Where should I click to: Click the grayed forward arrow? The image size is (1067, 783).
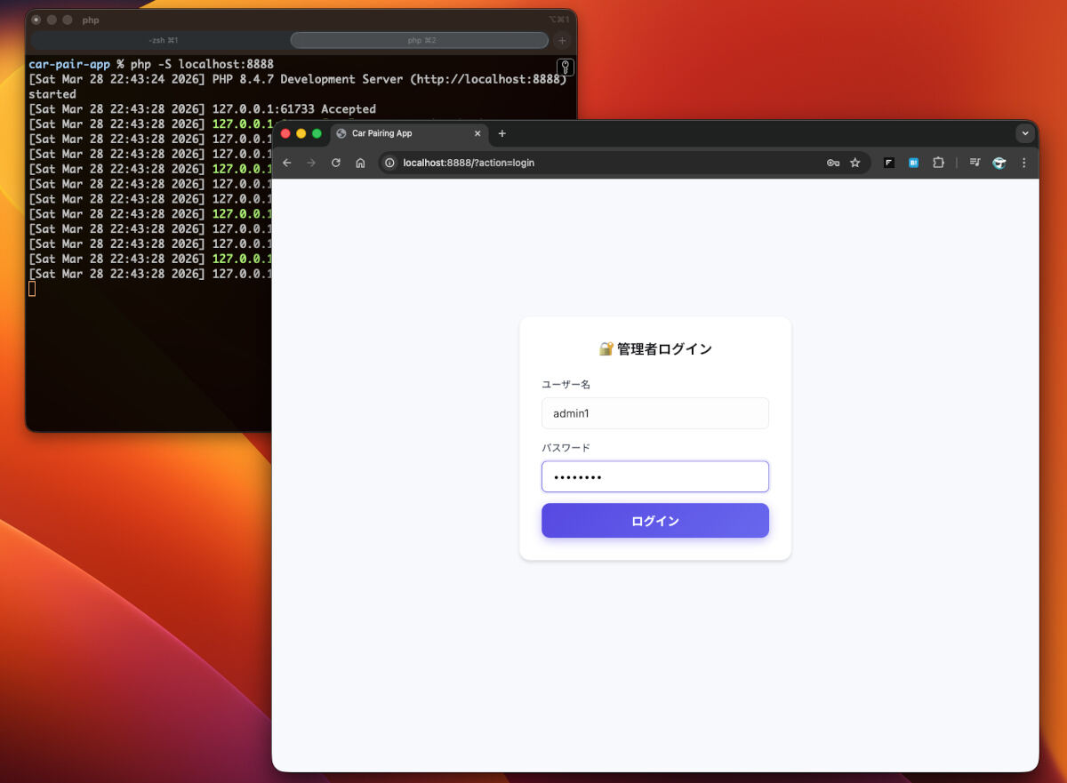pos(310,163)
